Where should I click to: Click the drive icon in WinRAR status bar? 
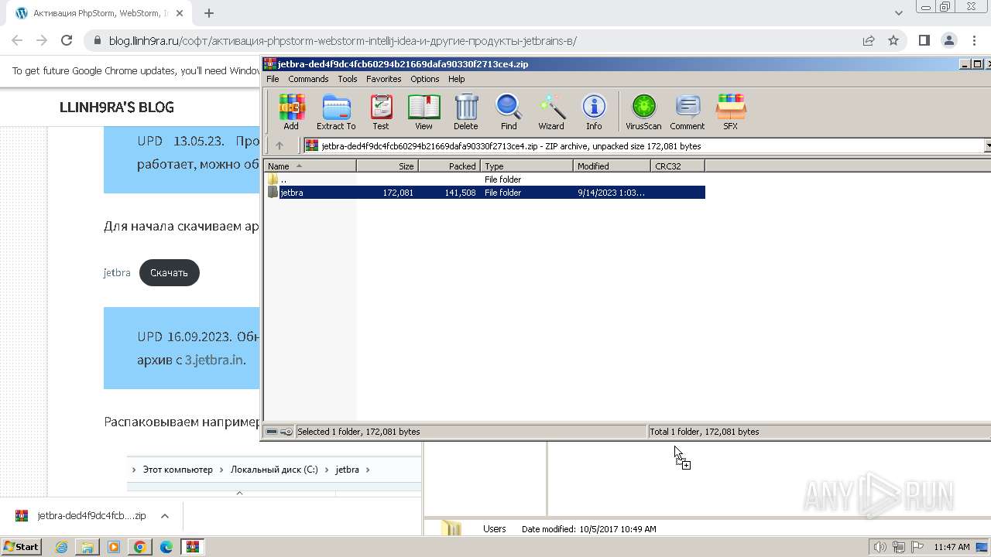[x=273, y=432]
